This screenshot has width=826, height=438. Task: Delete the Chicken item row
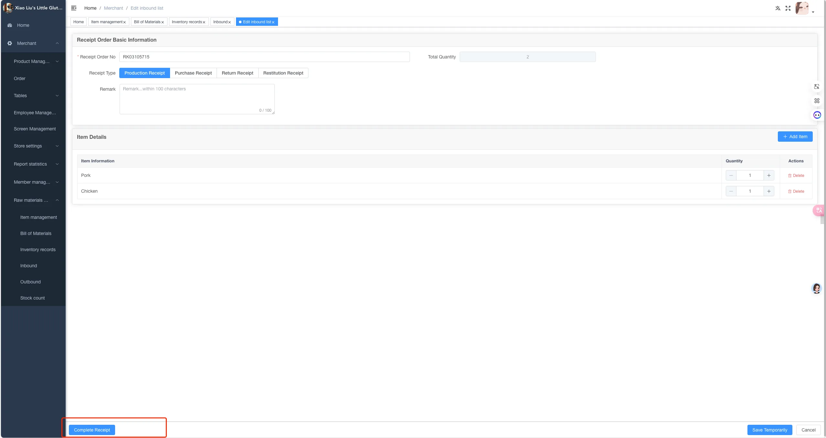click(796, 191)
